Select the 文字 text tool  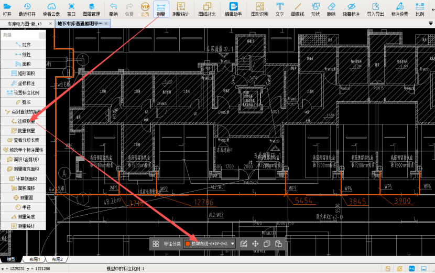pyautogui.click(x=280, y=9)
